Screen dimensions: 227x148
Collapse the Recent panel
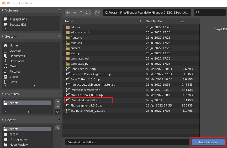(x=3, y=120)
